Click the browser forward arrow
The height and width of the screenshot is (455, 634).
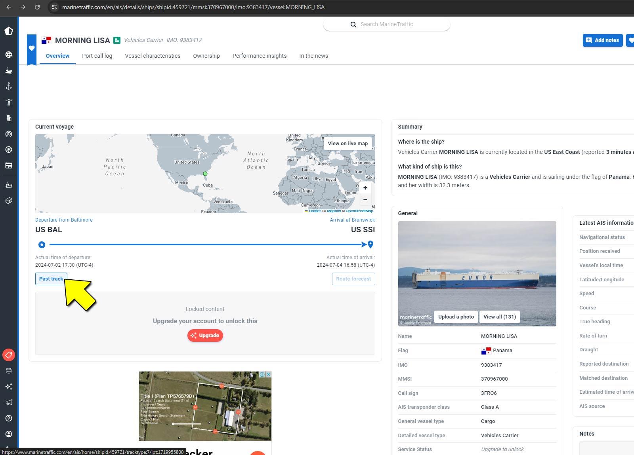23,7
